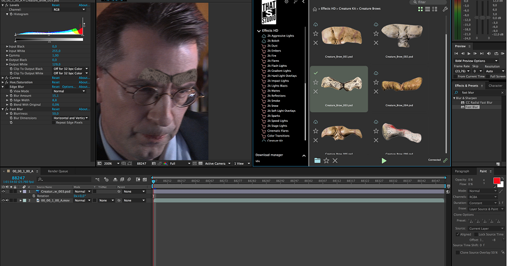Collapse Blur & Sharpen category
Viewport: 509px width, 266px height.
click(454, 98)
